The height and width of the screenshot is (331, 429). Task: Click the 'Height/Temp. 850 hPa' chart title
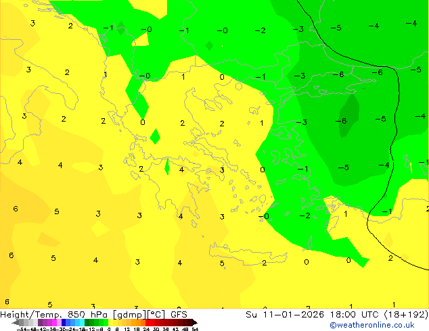(x=54, y=315)
